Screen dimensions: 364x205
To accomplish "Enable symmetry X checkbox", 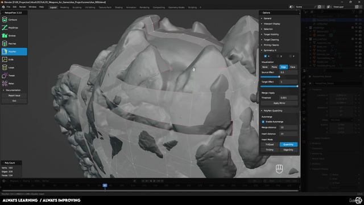I will (266, 56).
